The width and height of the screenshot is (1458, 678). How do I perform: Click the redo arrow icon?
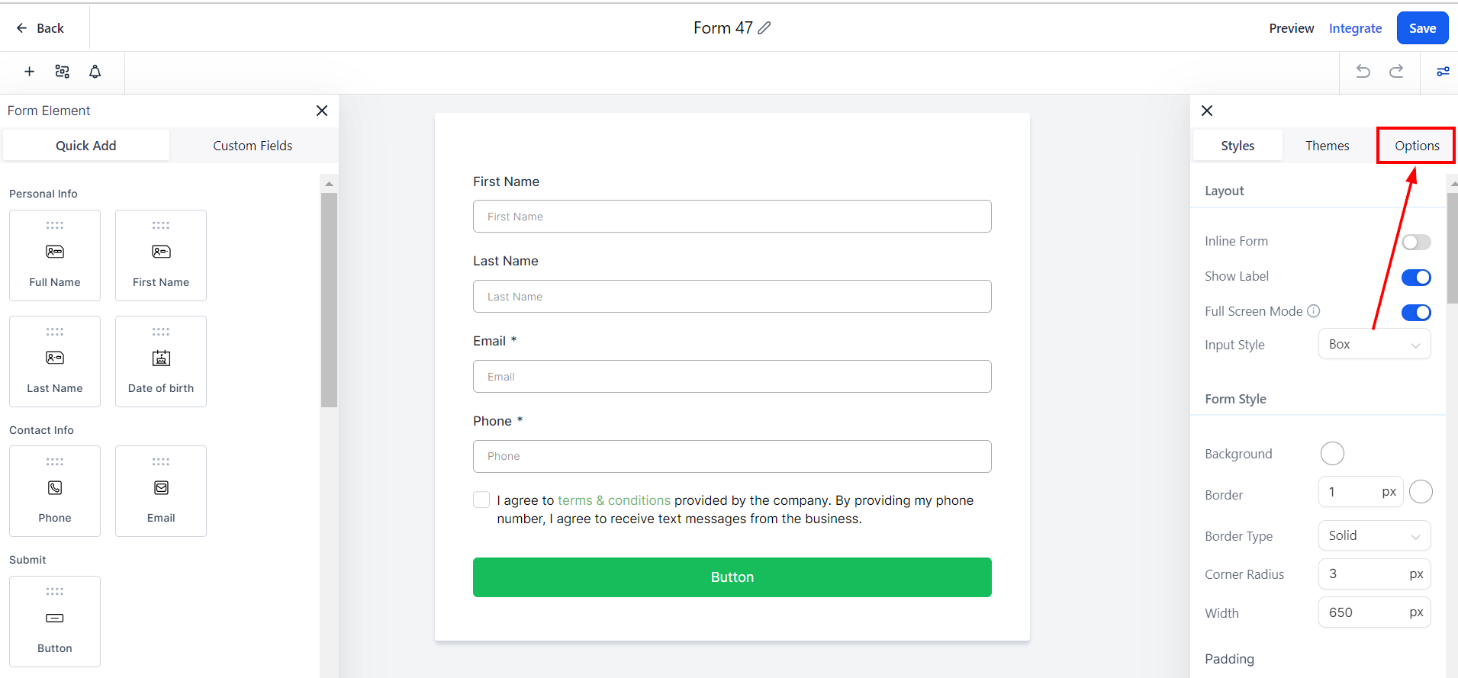click(1396, 72)
